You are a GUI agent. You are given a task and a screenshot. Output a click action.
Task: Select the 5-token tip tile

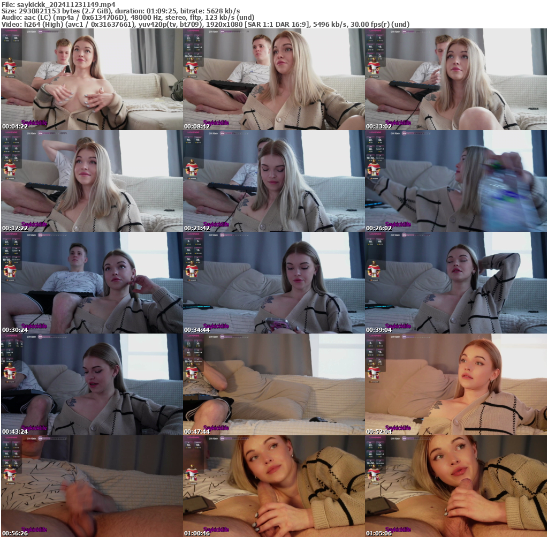380,38
